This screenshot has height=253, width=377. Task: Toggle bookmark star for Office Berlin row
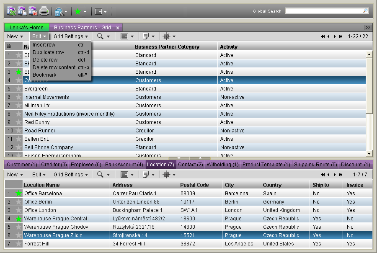[x=18, y=202]
